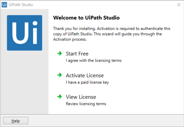Open the Help button
This screenshot has width=184, height=127.
coord(16,121)
